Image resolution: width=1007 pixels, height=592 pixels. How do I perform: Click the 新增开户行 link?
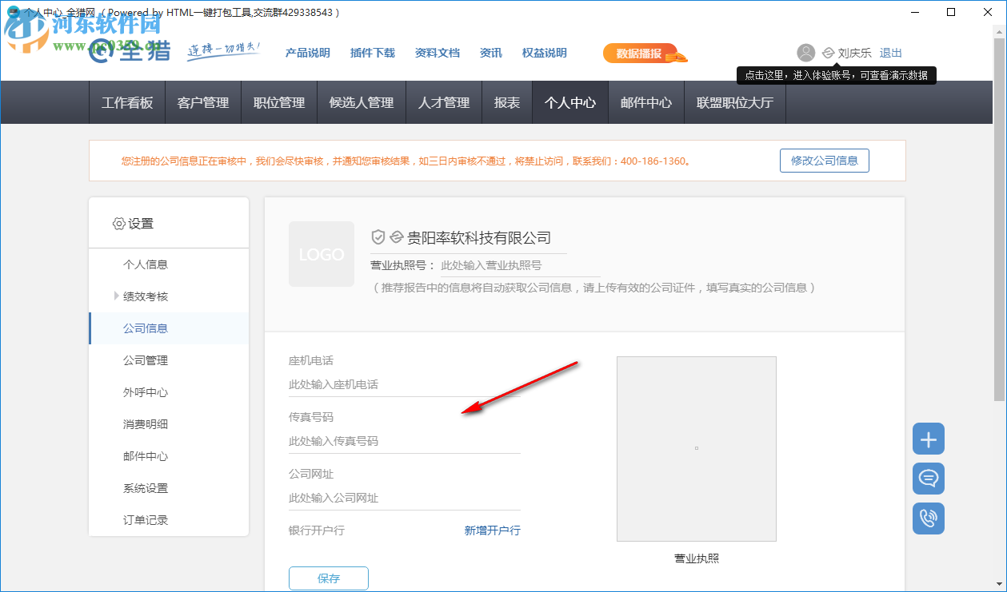pos(491,530)
